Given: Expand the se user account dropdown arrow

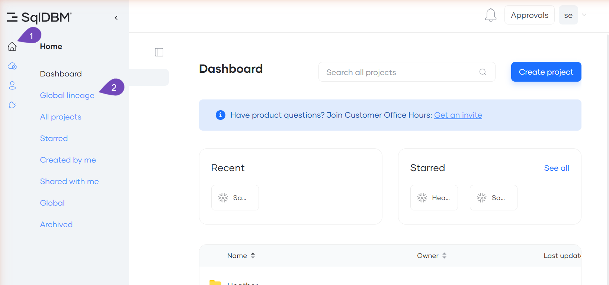Looking at the screenshot, I should pyautogui.click(x=584, y=15).
